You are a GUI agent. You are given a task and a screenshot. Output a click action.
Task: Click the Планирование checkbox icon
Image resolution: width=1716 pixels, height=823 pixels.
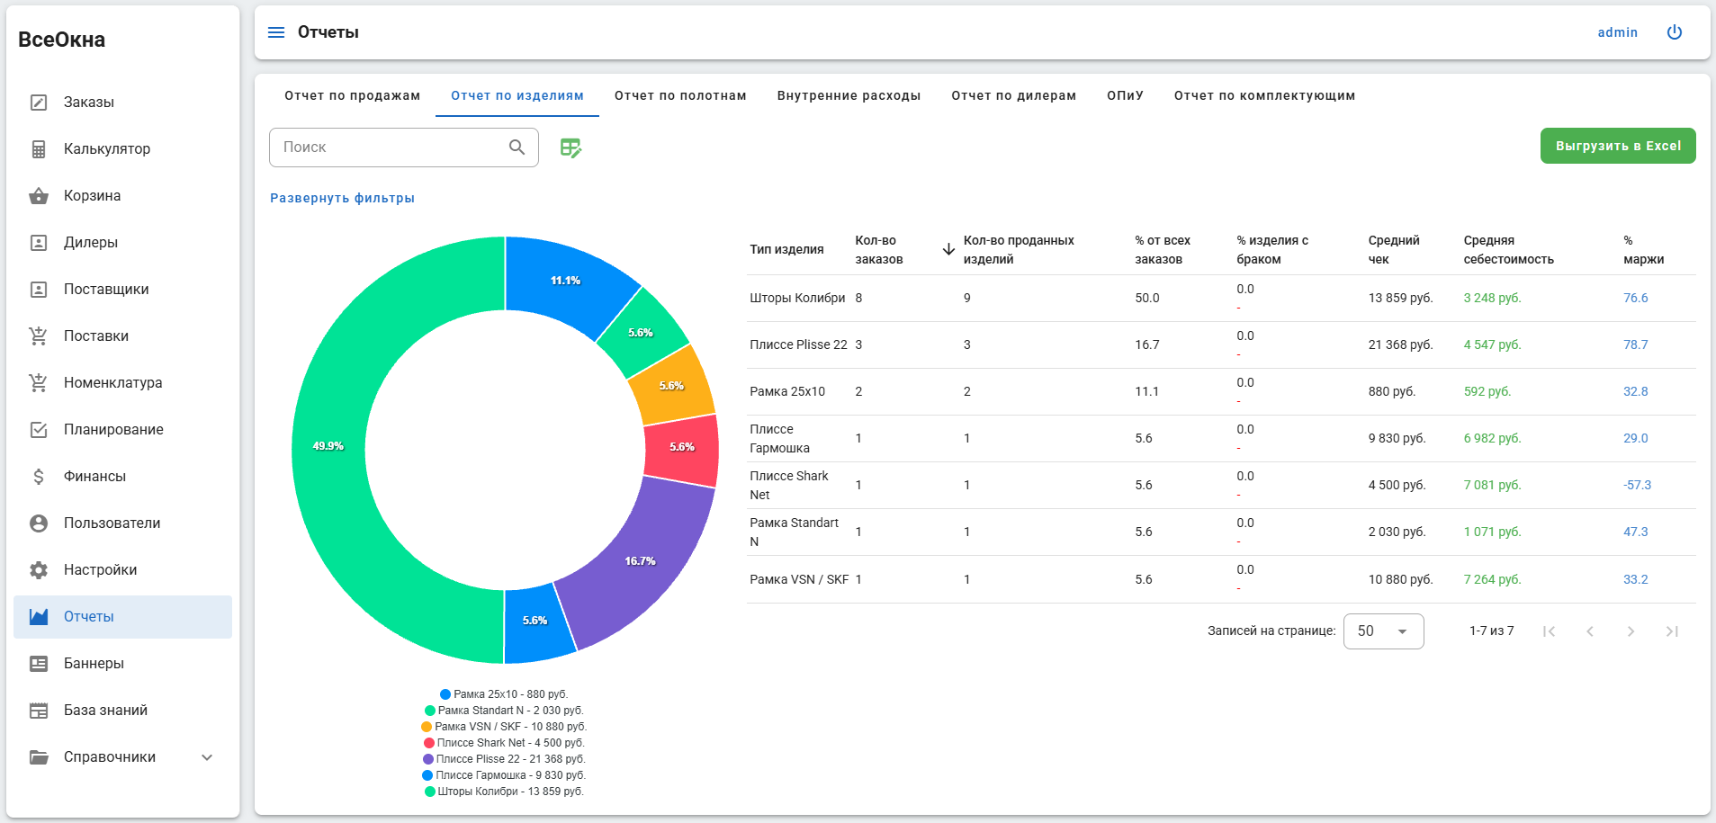click(39, 430)
